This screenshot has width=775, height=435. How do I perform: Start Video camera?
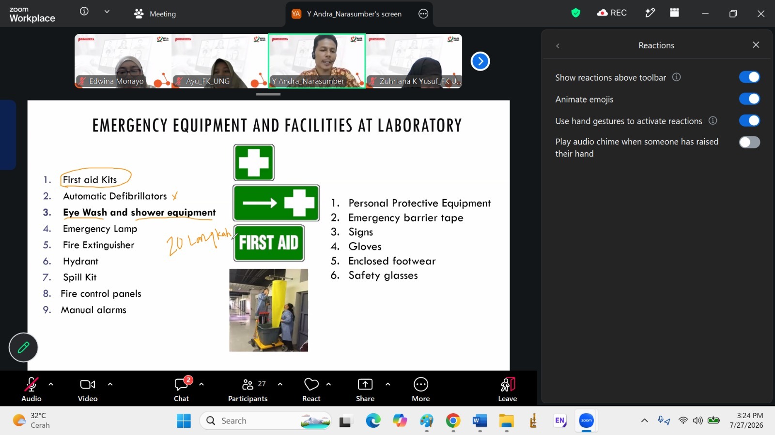pyautogui.click(x=88, y=389)
